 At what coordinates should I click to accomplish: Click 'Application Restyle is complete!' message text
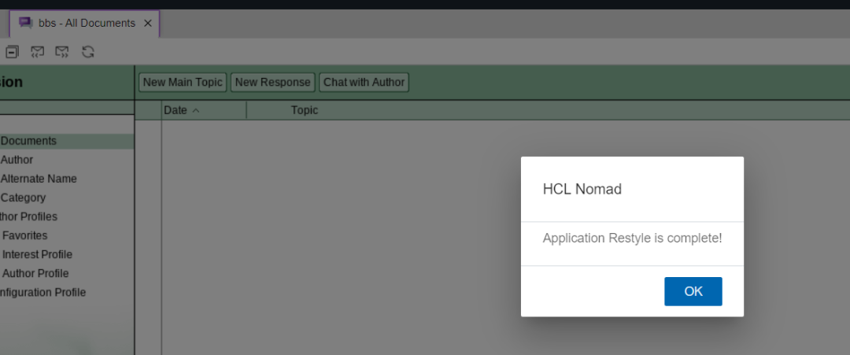coord(632,238)
